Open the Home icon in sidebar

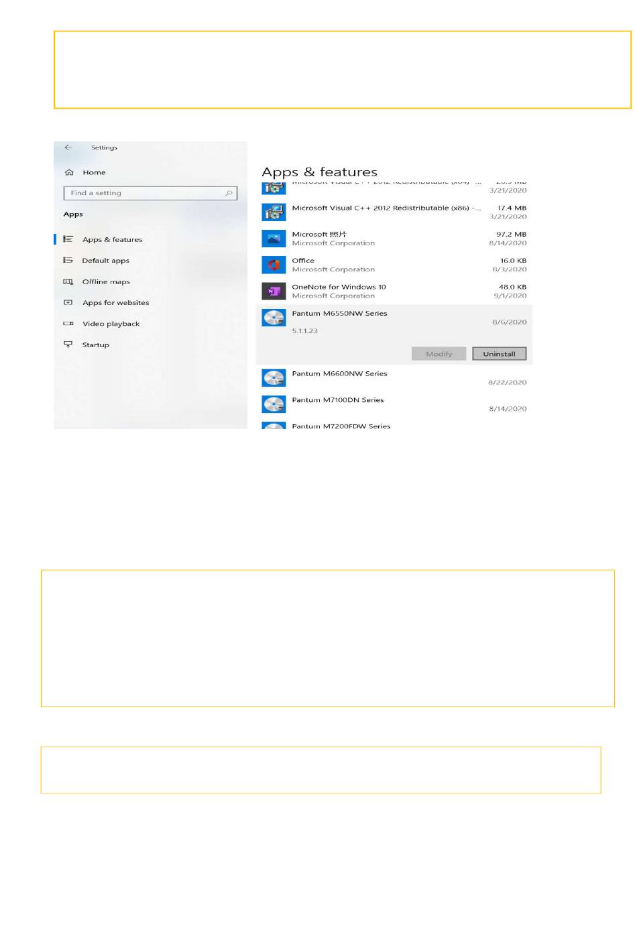pos(68,172)
